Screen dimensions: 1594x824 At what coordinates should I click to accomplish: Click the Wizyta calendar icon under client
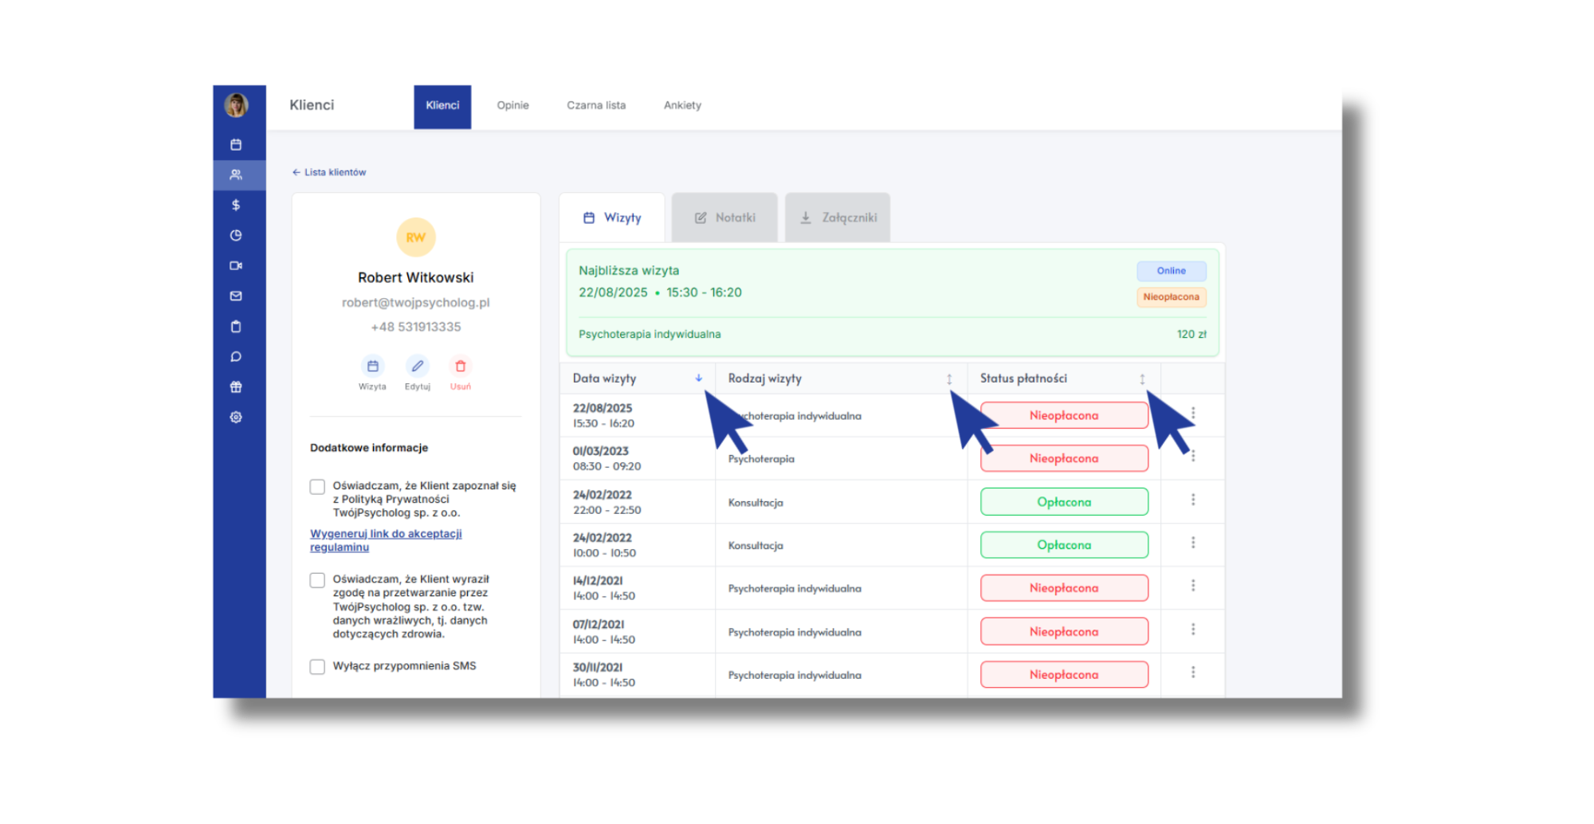click(372, 366)
